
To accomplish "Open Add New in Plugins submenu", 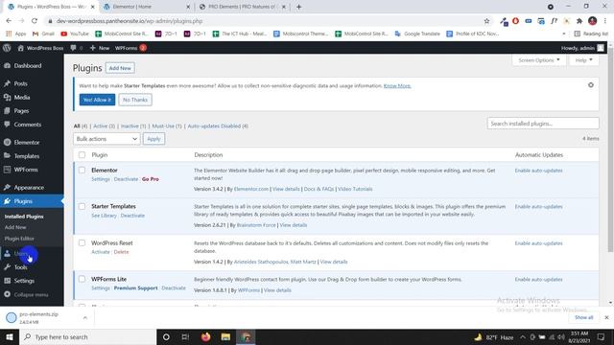I will tap(15, 227).
